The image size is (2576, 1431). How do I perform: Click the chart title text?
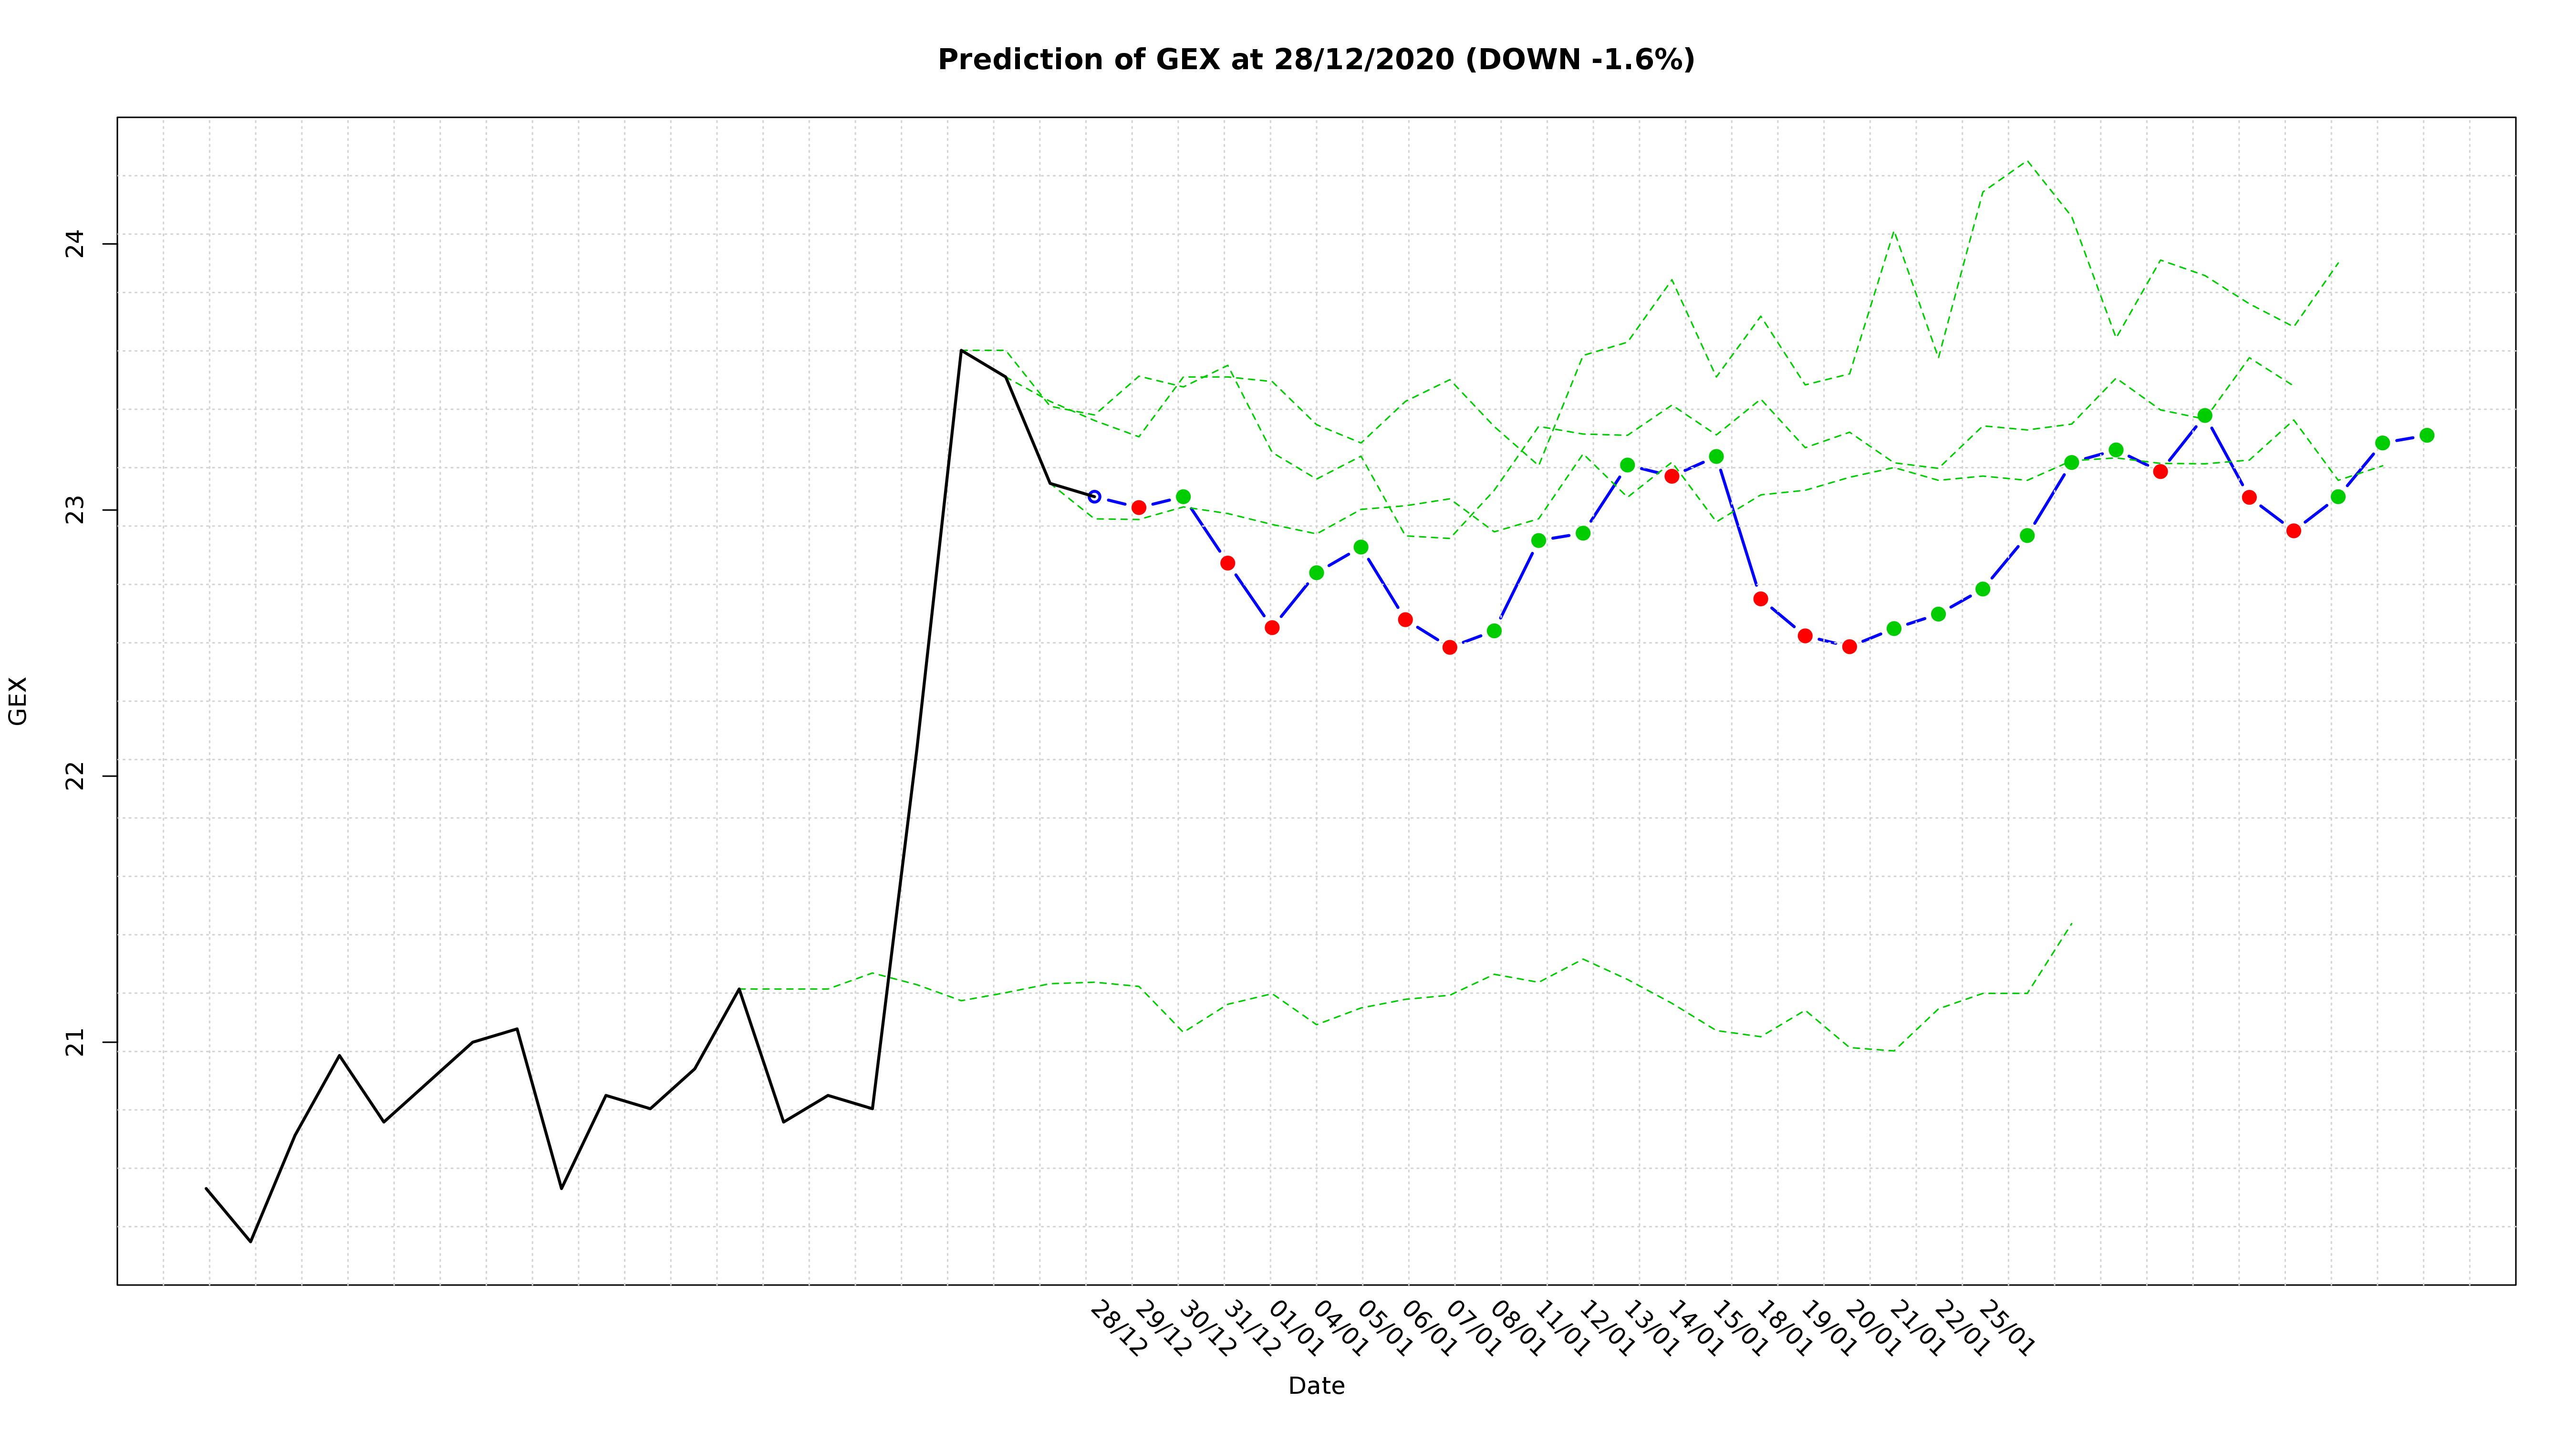click(1315, 60)
